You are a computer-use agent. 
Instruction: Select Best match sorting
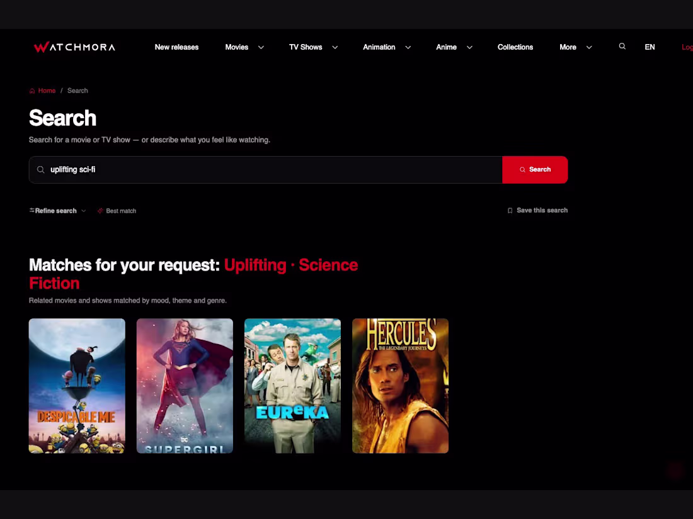[x=121, y=211]
